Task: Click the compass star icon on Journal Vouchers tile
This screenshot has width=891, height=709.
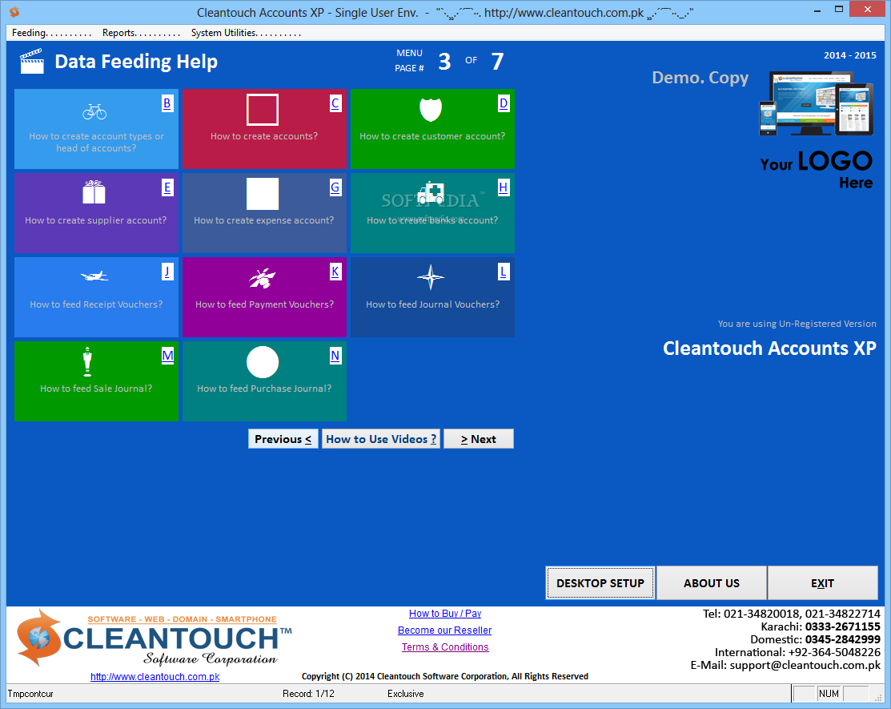Action: coord(431,277)
